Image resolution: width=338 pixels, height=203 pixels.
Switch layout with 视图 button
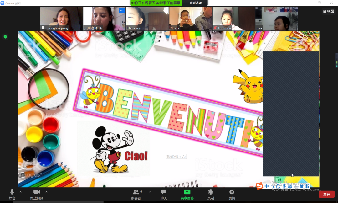pos(329,11)
